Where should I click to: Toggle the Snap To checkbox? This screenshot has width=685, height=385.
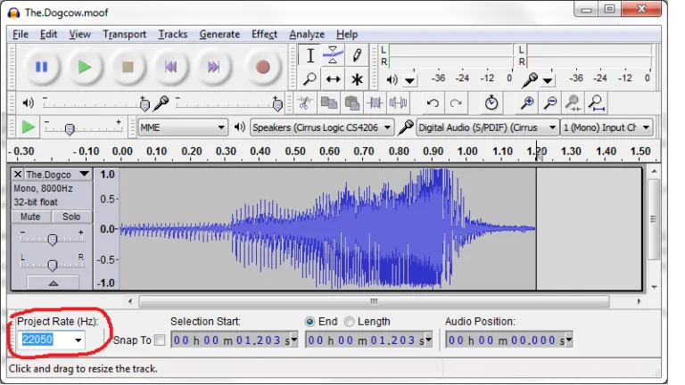click(160, 340)
